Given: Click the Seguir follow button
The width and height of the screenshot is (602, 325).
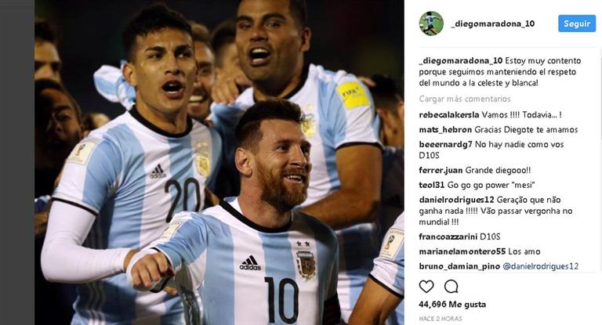Looking at the screenshot, I should point(577,23).
